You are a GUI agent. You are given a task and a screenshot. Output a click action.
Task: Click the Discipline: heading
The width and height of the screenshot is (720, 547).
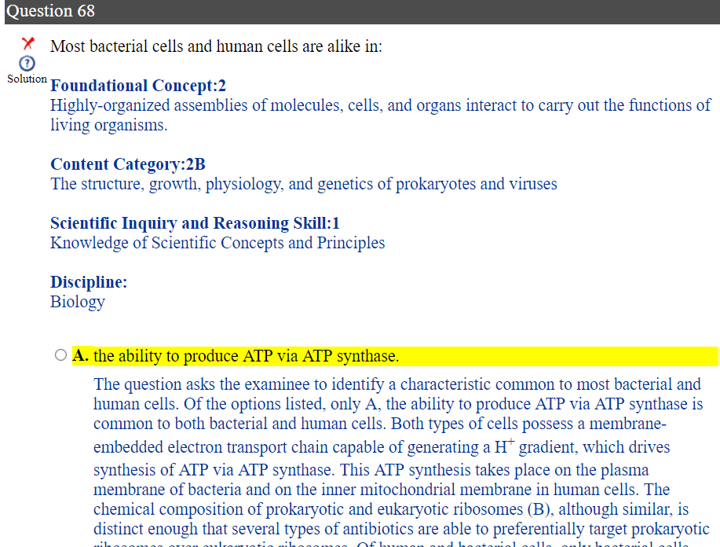coord(89,282)
